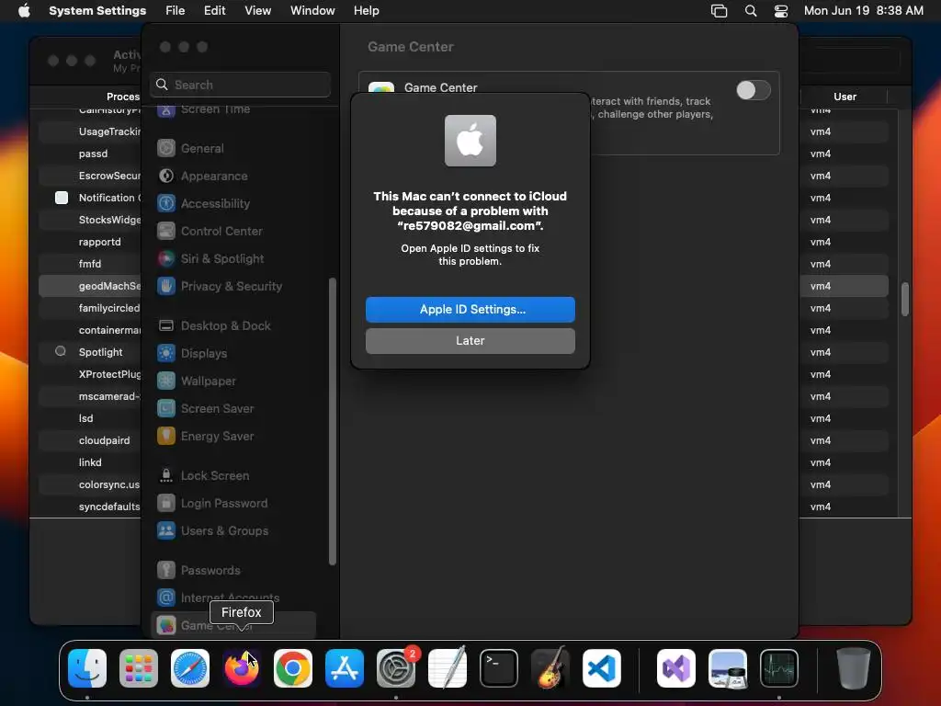
Task: Select Notification Center process in Activity Monitor
Action: pyautogui.click(x=108, y=199)
